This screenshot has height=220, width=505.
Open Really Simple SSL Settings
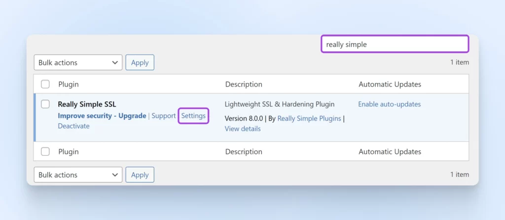tap(193, 116)
